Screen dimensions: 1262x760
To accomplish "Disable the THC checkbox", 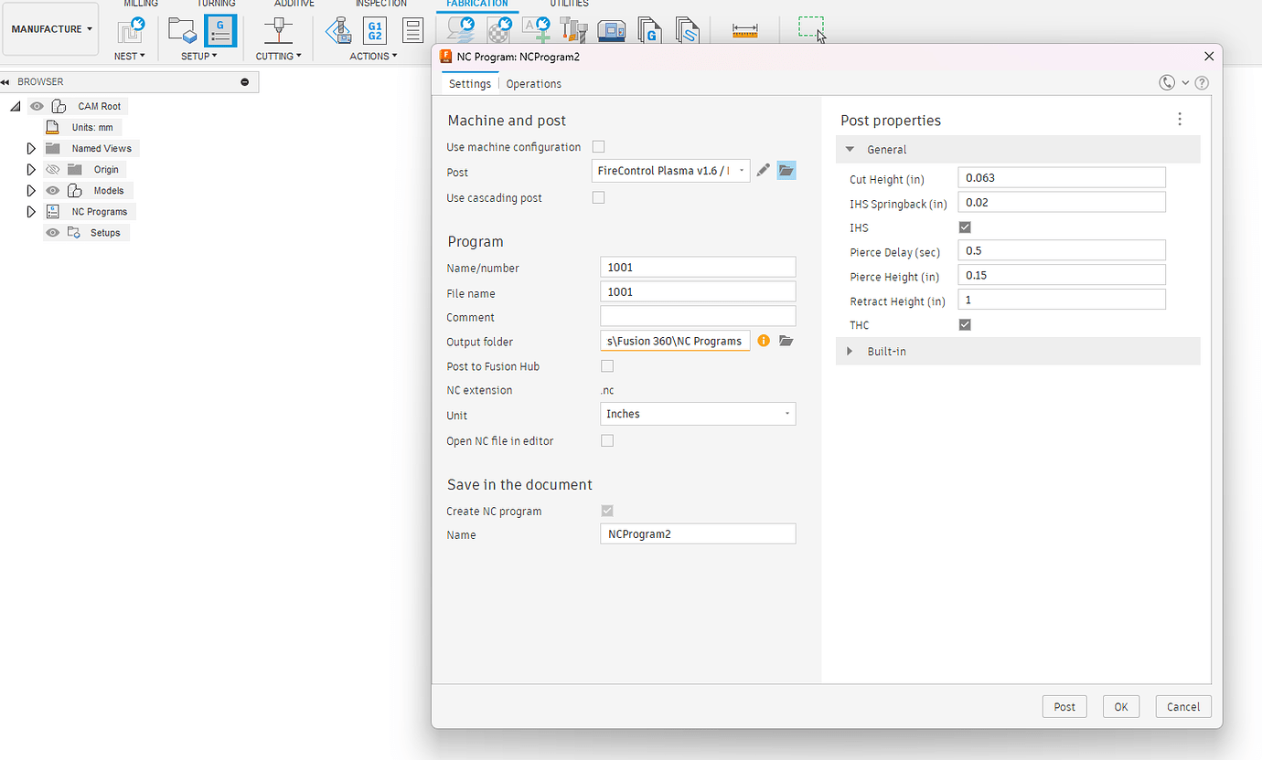I will click(964, 324).
